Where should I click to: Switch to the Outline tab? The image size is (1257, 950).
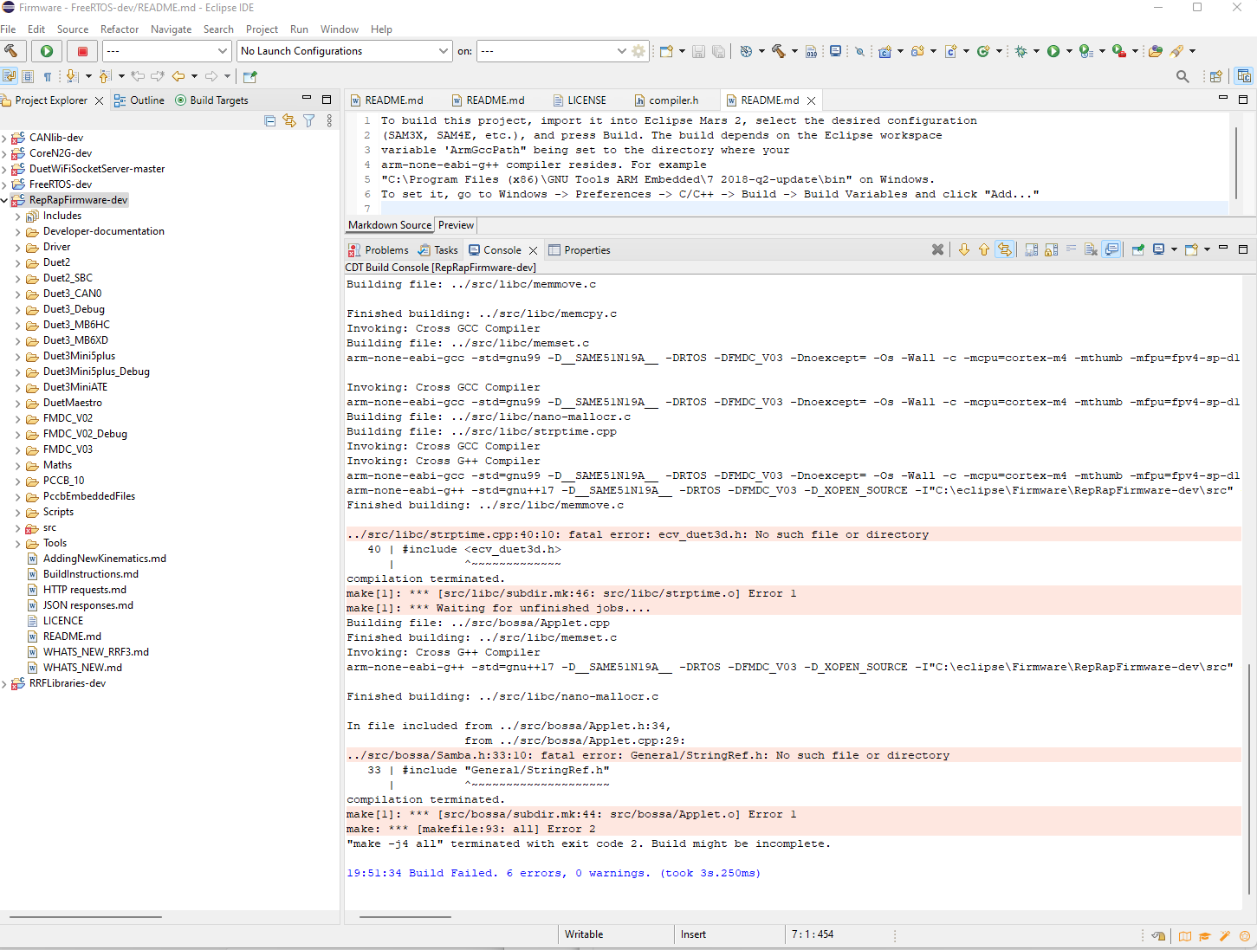coord(139,100)
